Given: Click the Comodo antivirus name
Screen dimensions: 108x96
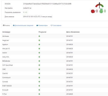Looking at the screenshot, I should coord(5,82).
